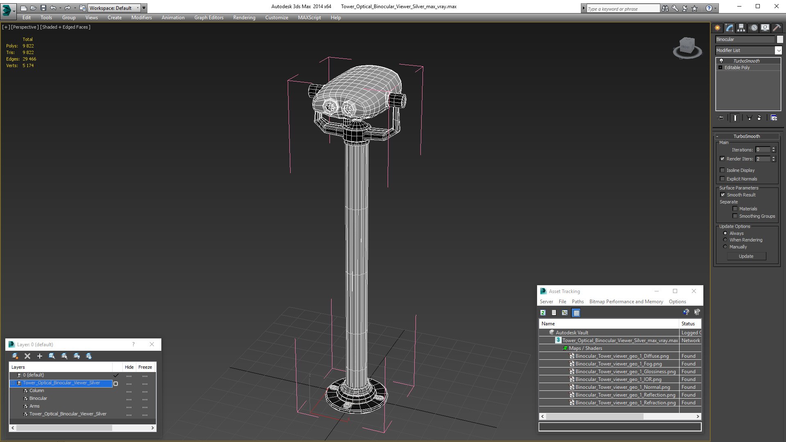Enable the Isoline Display checkbox
This screenshot has height=442, width=786.
tap(722, 170)
